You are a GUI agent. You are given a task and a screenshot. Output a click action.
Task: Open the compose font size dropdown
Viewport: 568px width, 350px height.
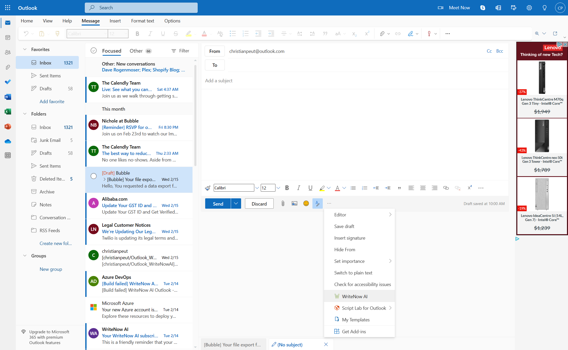pos(278,188)
